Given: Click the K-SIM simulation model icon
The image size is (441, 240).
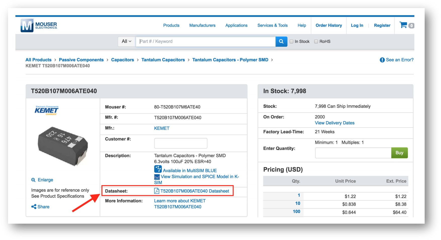Looking at the screenshot, I should point(157,177).
